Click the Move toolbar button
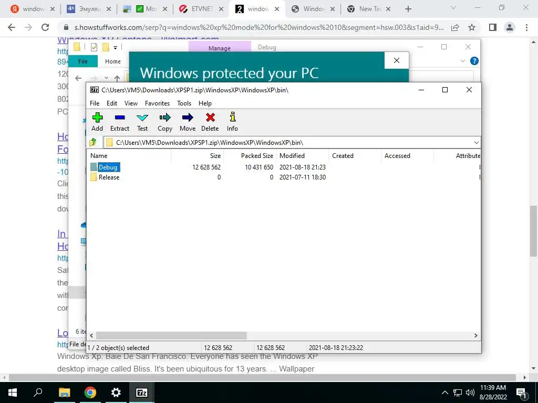The width and height of the screenshot is (538, 403). [188, 122]
